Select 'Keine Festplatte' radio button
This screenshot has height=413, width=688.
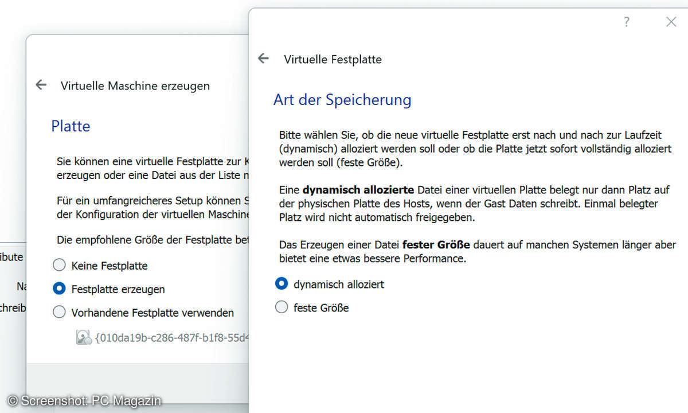(59, 266)
